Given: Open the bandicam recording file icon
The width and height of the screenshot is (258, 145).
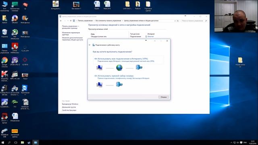Looking at the screenshot, I should (x=25, y=104).
